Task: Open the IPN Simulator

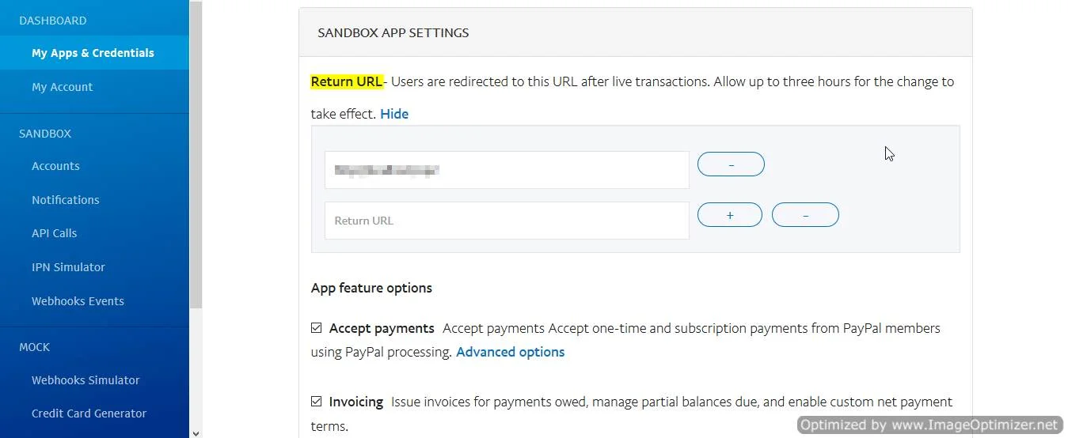Action: [x=68, y=267]
